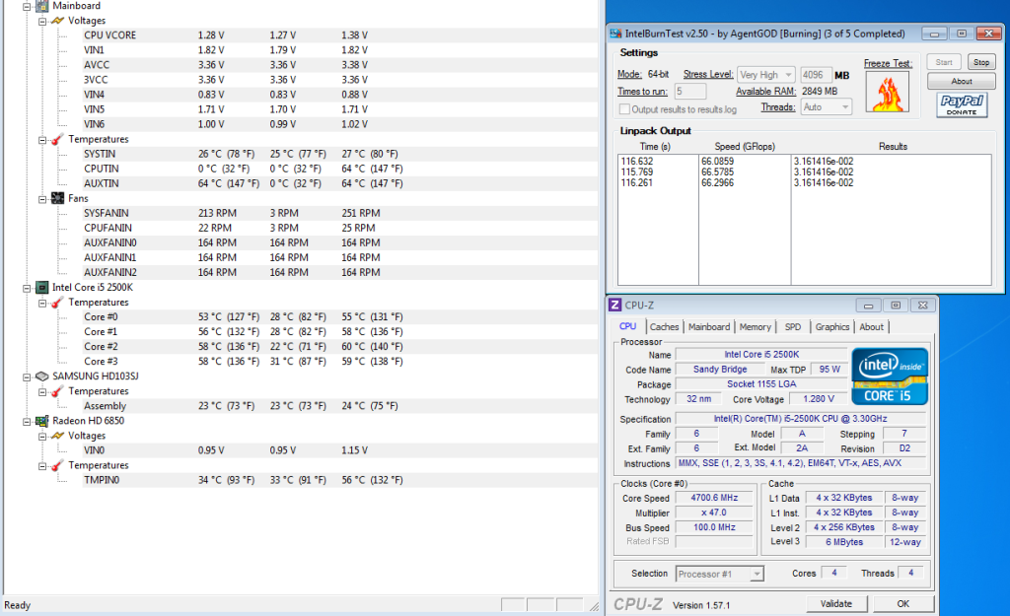Collapse the Mainboard tree node
The height and width of the screenshot is (616, 1010).
click(x=26, y=6)
